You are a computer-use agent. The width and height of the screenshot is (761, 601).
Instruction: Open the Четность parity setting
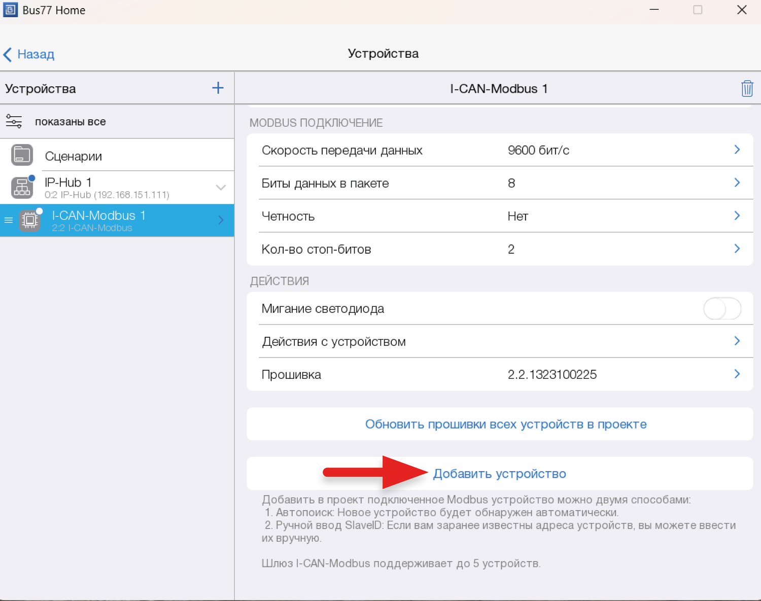[x=500, y=216]
